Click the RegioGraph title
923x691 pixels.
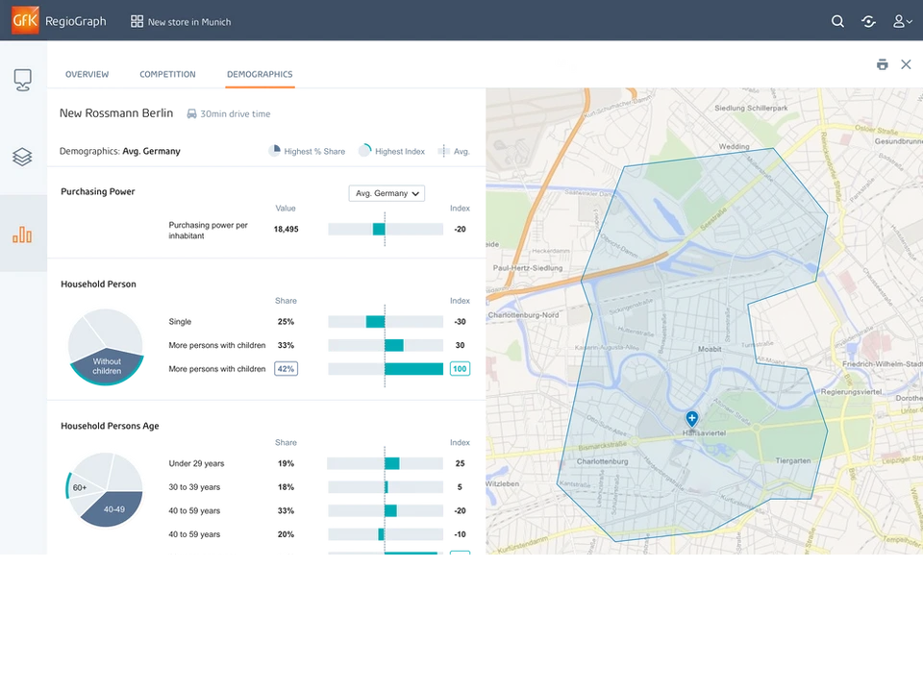point(76,21)
